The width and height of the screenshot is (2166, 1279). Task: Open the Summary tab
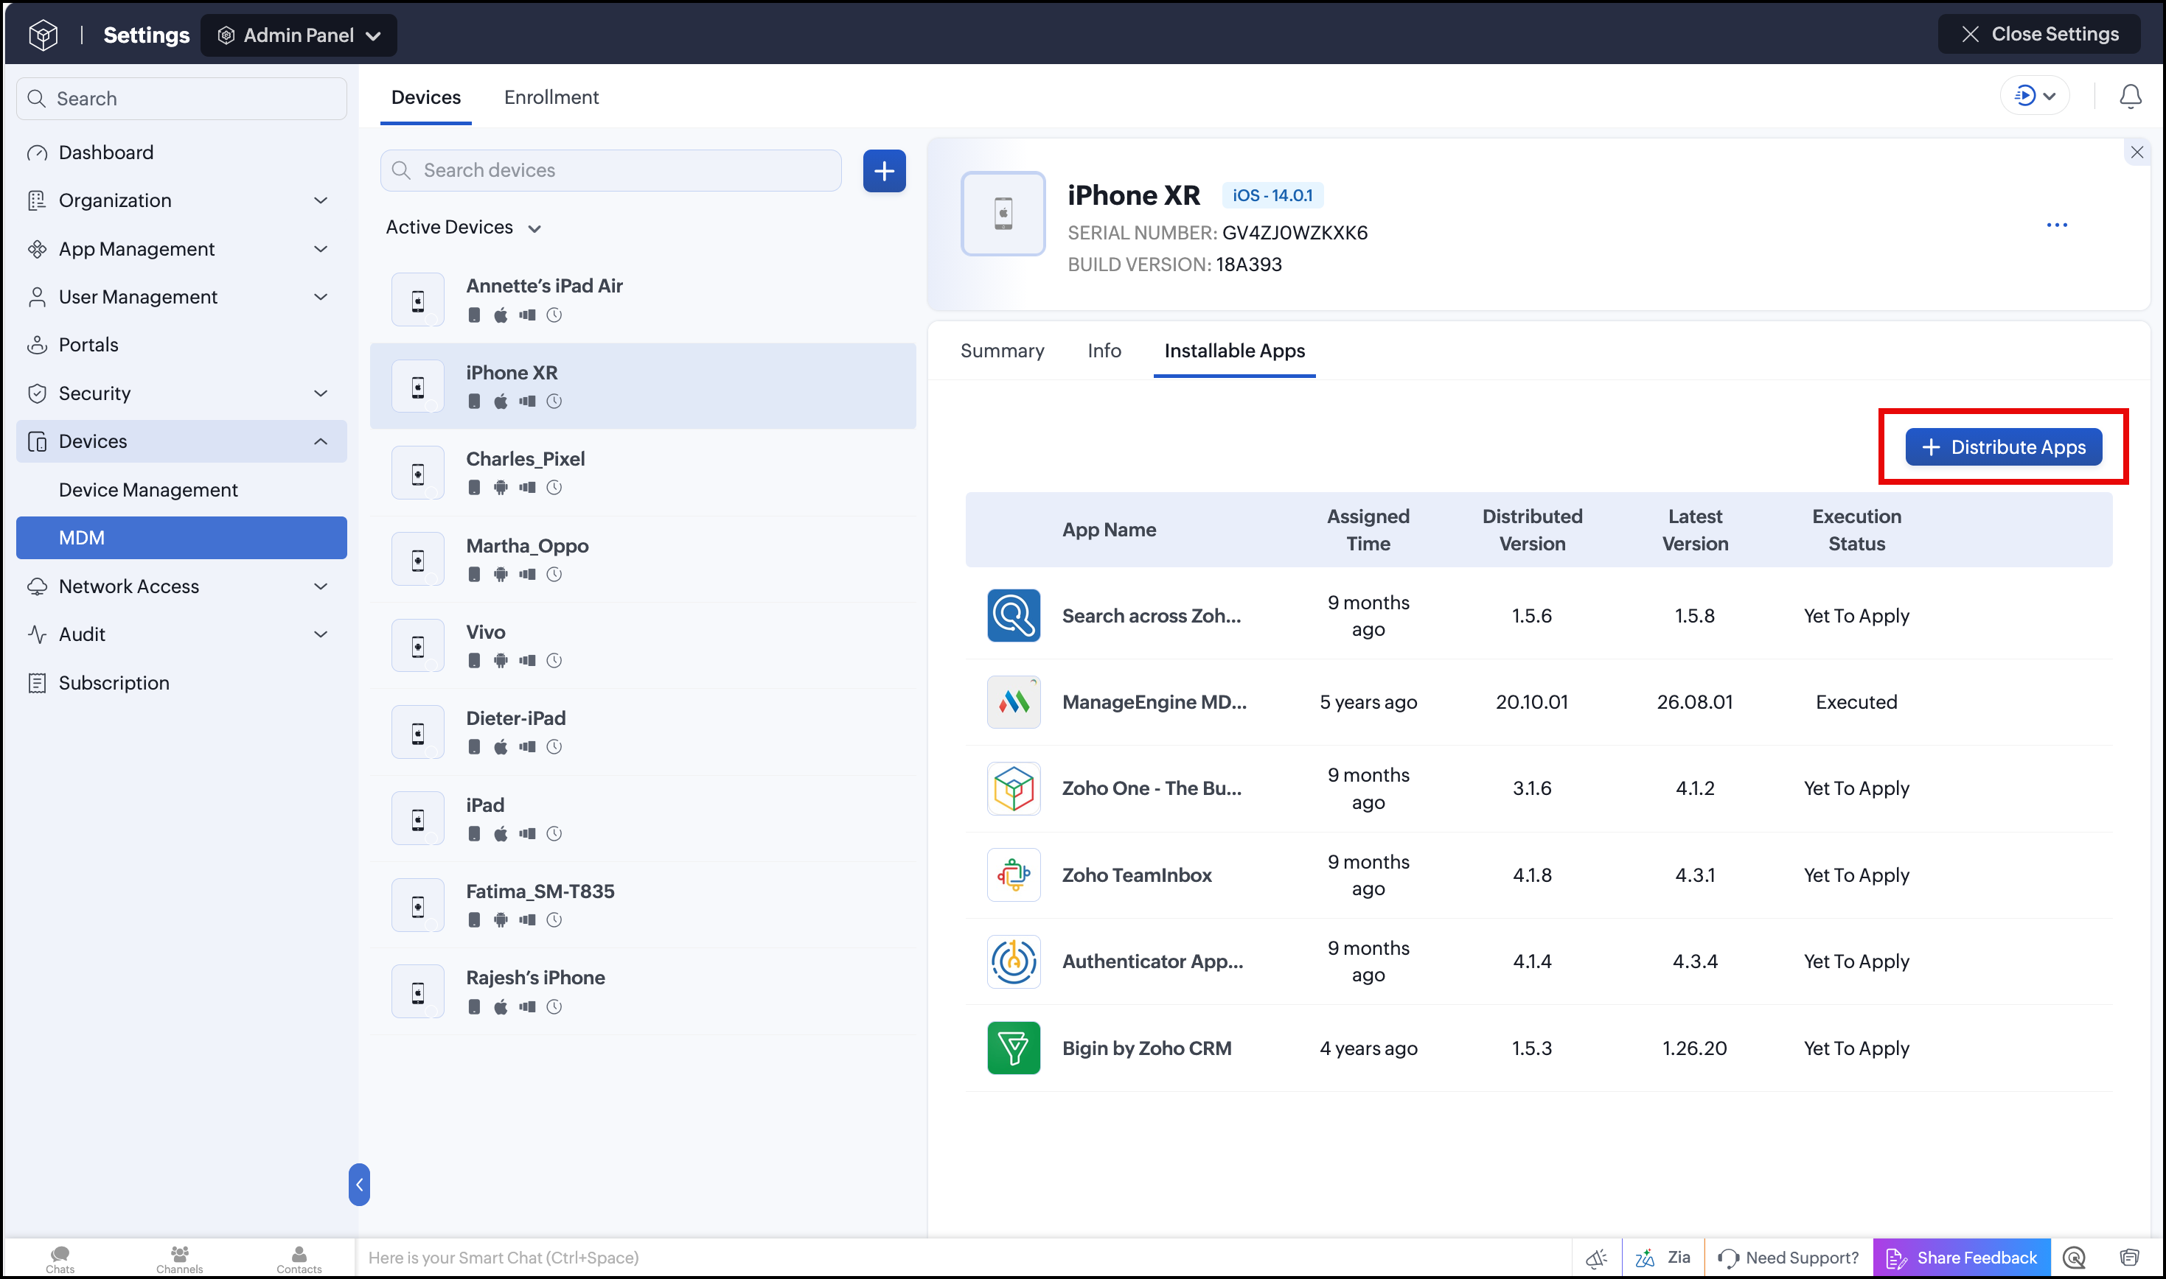pyautogui.click(x=1002, y=351)
